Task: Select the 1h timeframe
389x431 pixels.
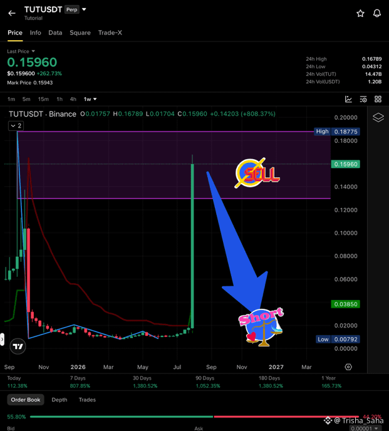Action: (x=60, y=99)
